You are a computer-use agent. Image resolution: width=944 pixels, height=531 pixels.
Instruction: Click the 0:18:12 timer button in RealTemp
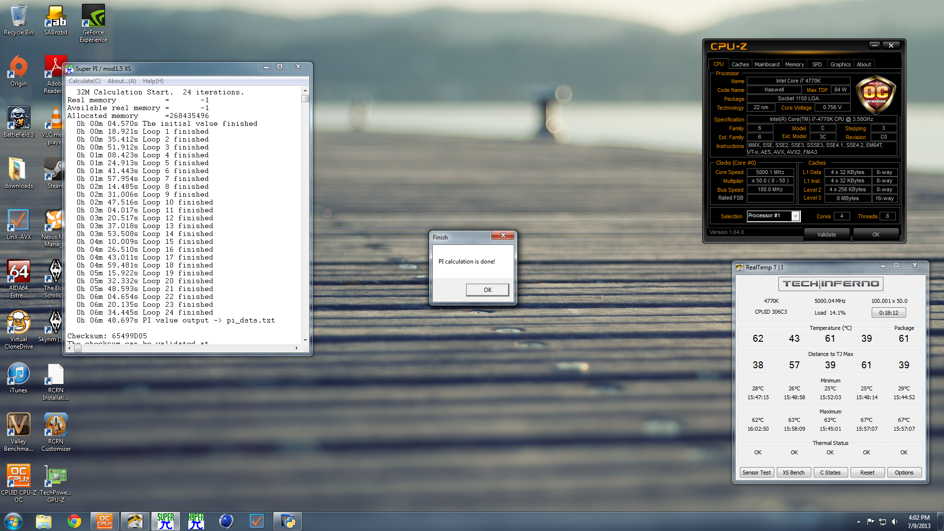click(888, 313)
